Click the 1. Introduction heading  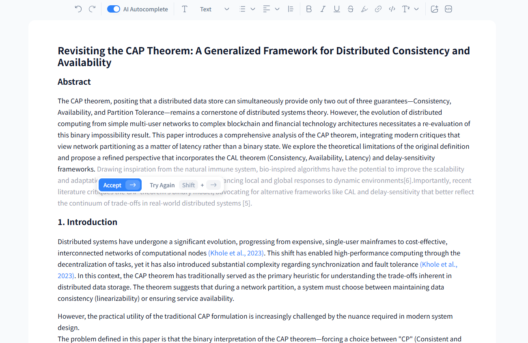87,222
